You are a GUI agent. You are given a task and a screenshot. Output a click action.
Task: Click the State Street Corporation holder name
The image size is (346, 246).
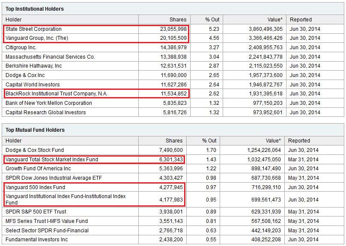click(33, 29)
